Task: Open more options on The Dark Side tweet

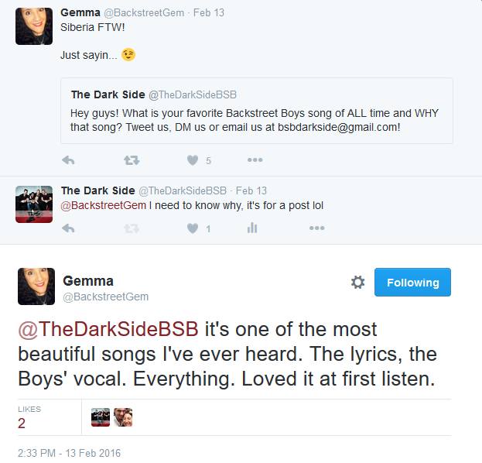Action: (x=316, y=228)
